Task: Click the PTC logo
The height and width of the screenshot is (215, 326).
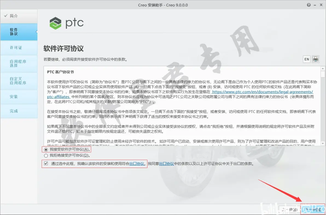Action: coord(66,23)
